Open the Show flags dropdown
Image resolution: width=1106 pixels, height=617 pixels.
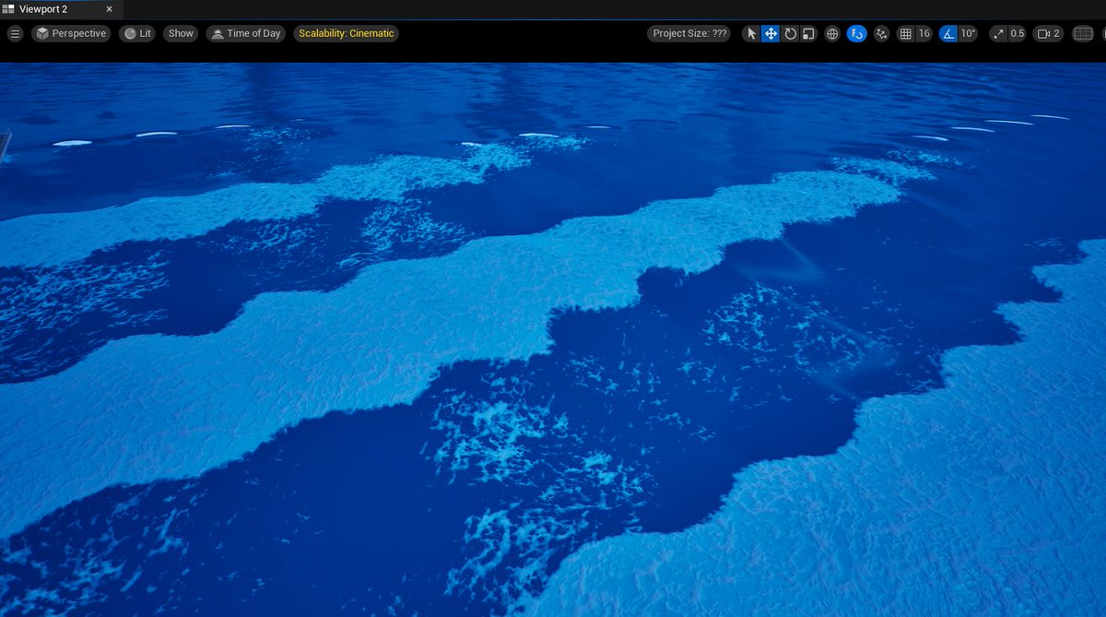pos(180,33)
